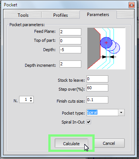Screen dimensions: 139x159
Task: Open the Profiles tab
Action: [60, 15]
